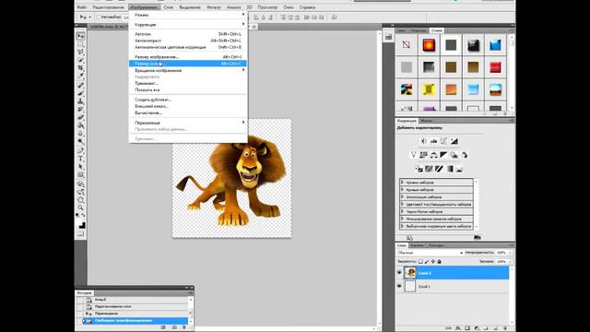Viewport: 590px width, 332px height.
Task: Toggle lock all padlock in Layers
Action: 439,261
